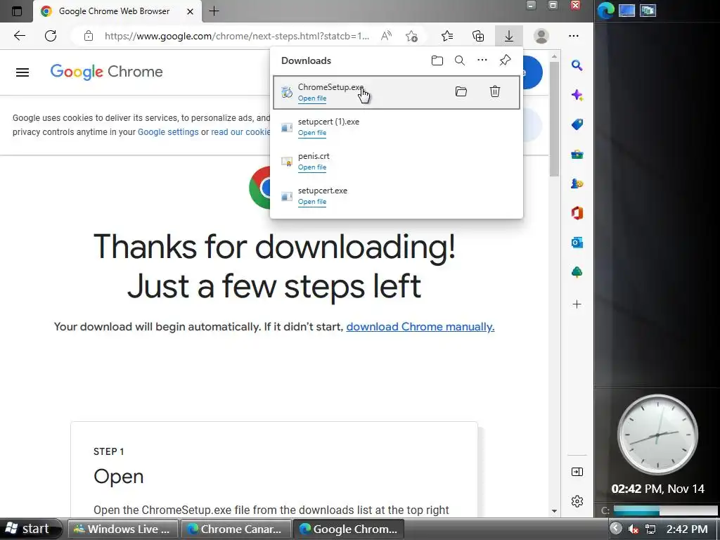The height and width of the screenshot is (540, 720).
Task: View site information via the lock icon
Action: [x=89, y=36]
